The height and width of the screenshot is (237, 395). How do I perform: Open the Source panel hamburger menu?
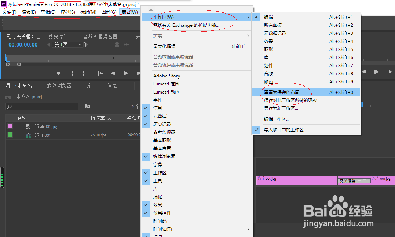(38, 37)
